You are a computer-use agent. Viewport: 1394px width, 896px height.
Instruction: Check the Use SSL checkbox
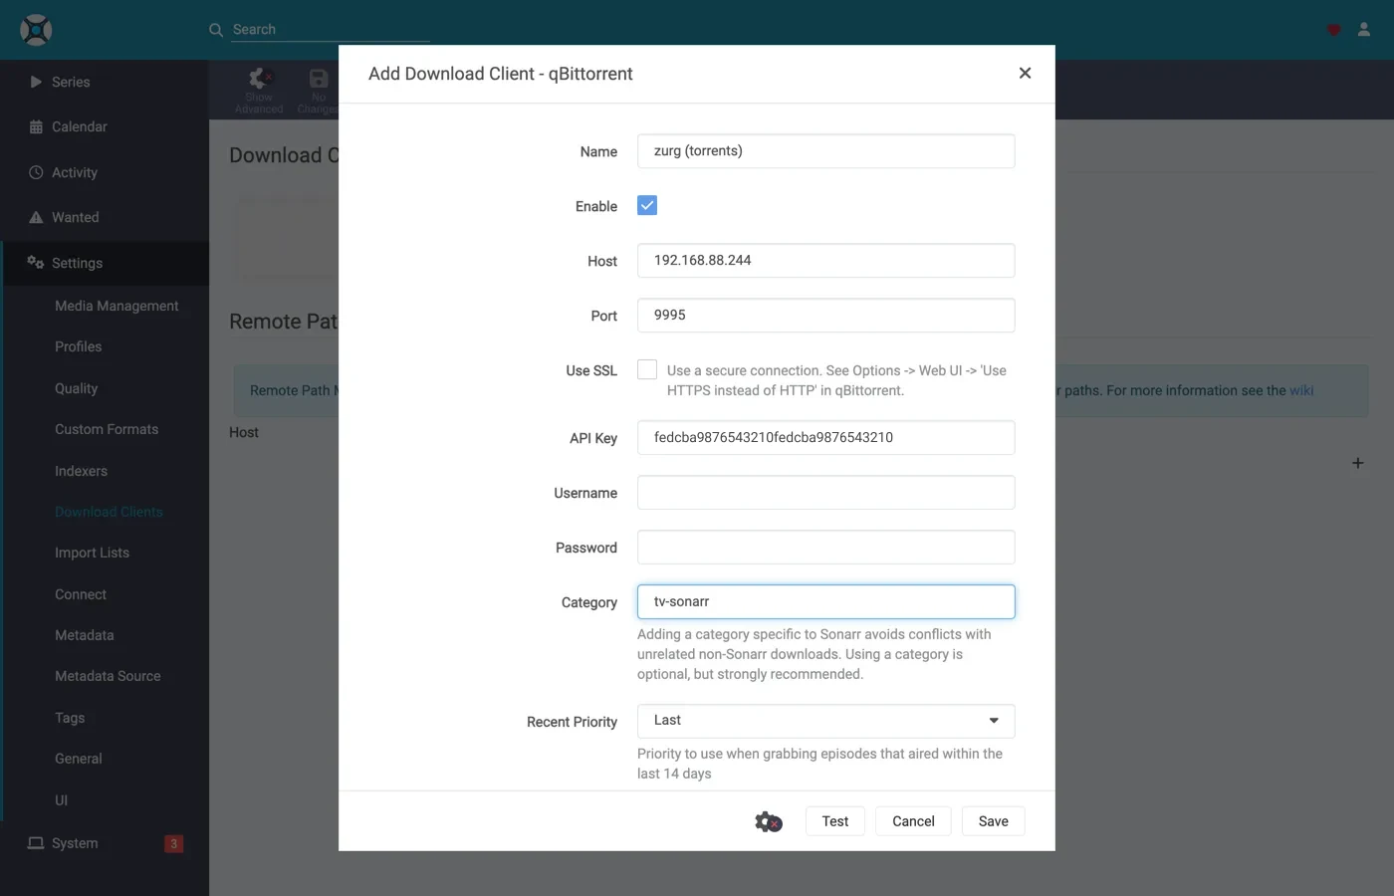click(x=647, y=369)
